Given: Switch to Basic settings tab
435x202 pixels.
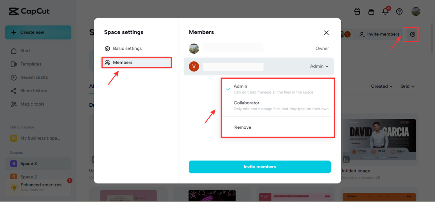Looking at the screenshot, I should 127,49.
